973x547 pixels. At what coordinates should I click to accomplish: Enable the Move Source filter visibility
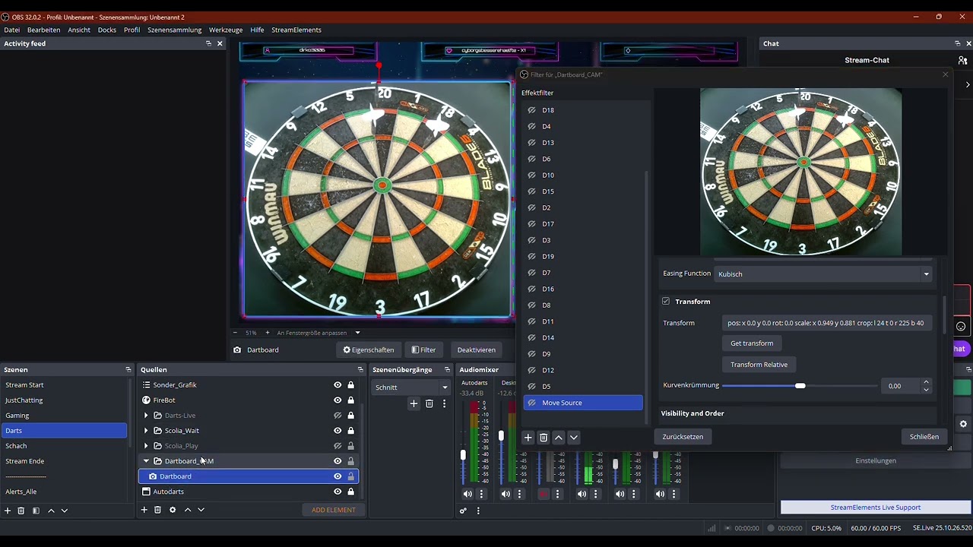point(532,403)
